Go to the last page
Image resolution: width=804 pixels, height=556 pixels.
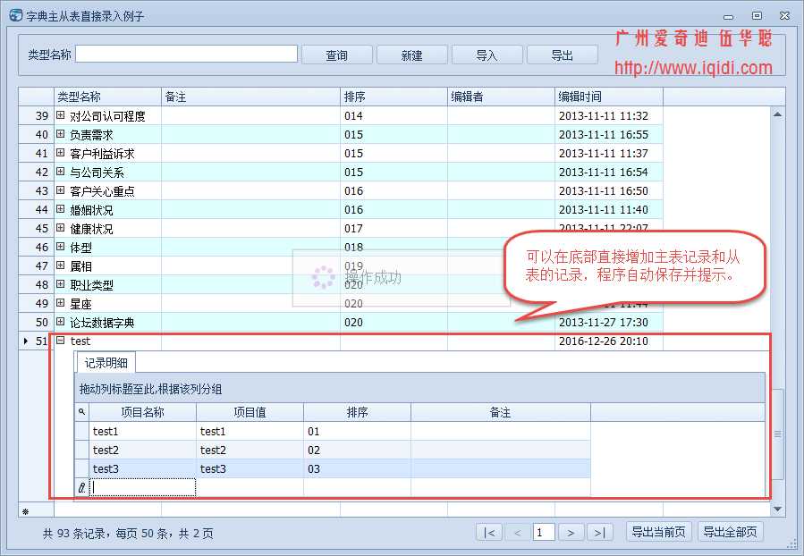click(599, 533)
